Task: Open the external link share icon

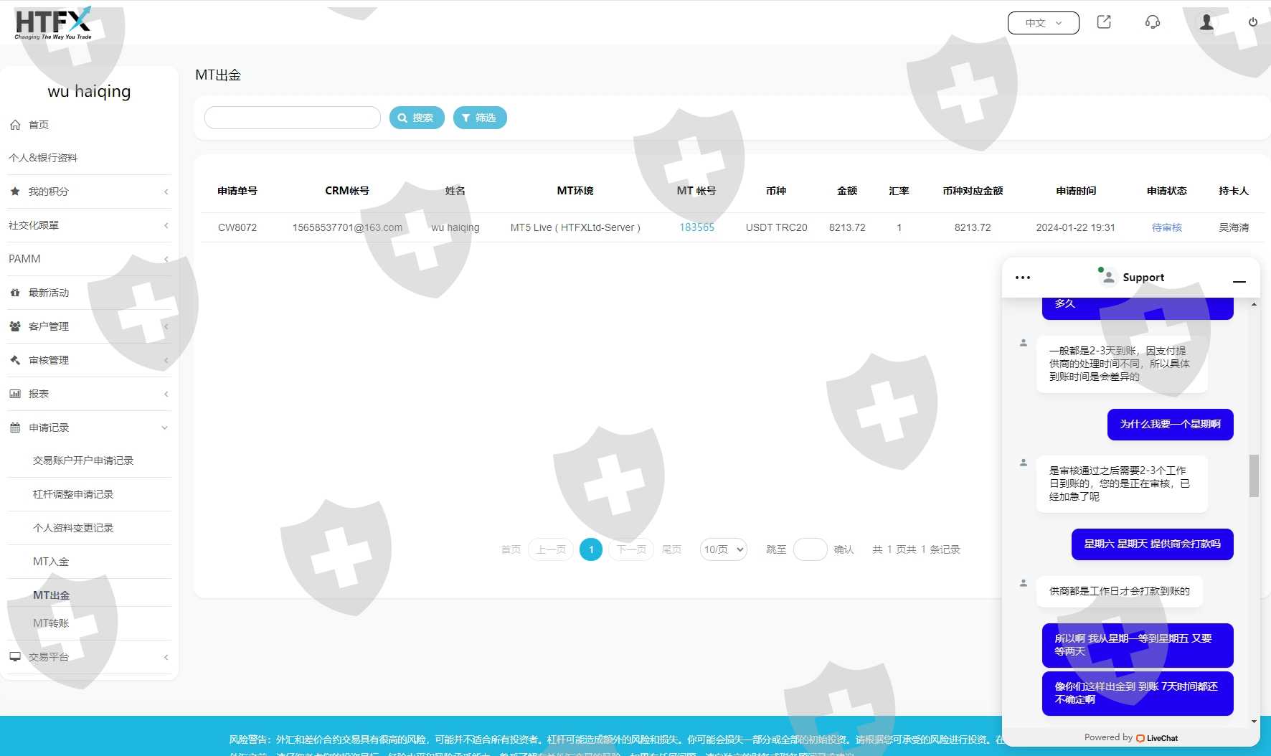Action: point(1104,22)
